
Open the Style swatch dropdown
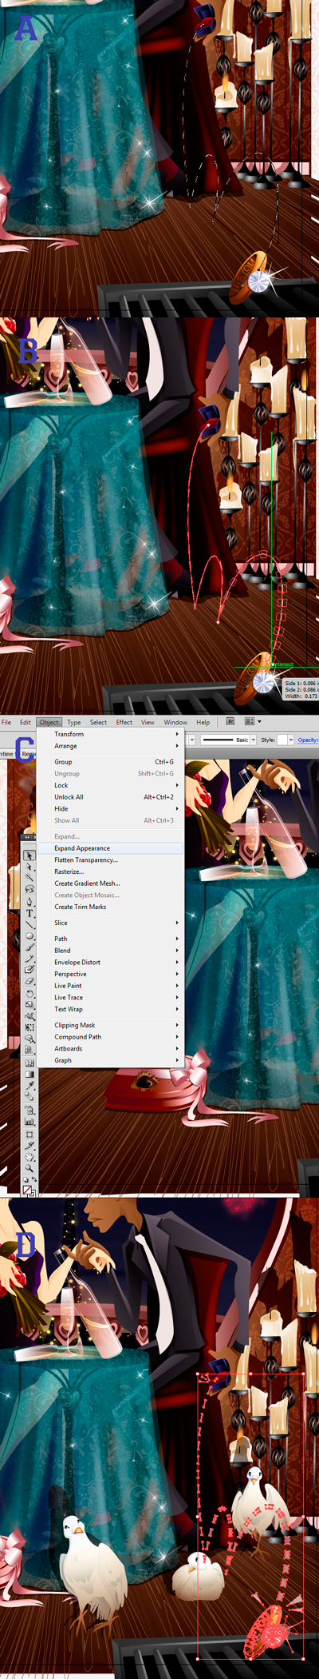291,740
